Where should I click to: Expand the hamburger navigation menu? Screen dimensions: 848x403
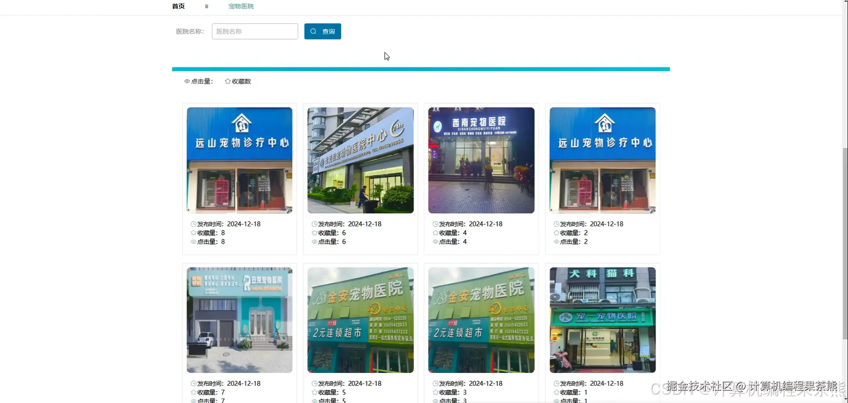(x=206, y=6)
